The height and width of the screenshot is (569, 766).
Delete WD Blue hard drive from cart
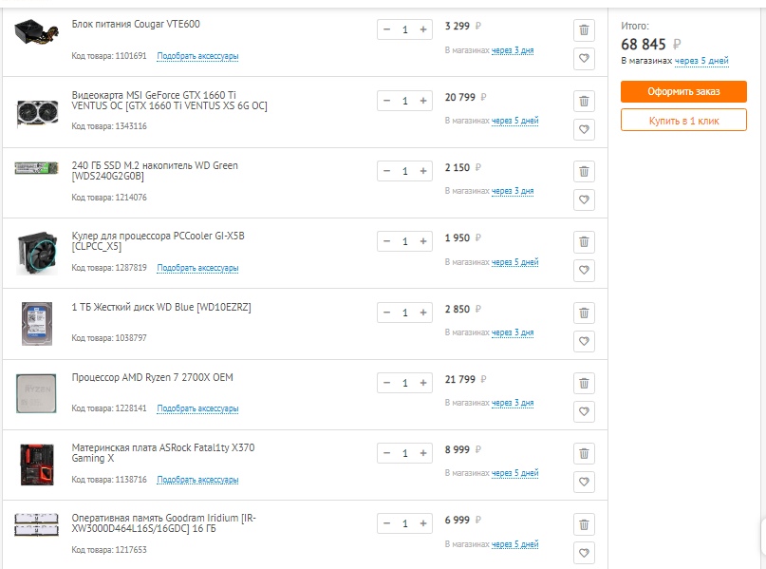(x=584, y=313)
